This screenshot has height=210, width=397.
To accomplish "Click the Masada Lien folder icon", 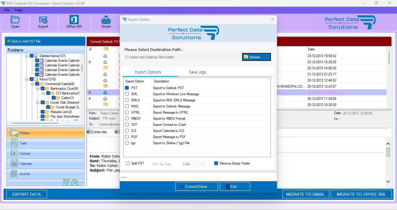I will tap(47, 112).
